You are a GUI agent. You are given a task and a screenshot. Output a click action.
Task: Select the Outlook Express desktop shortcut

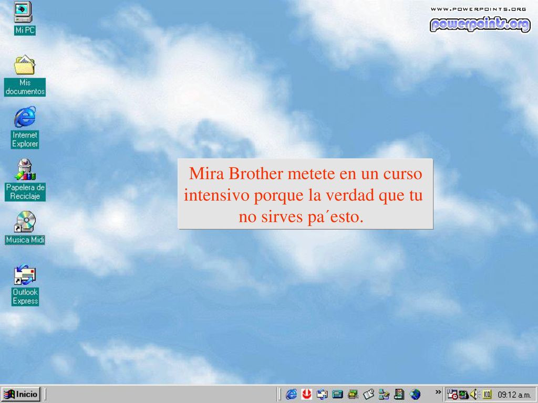pyautogui.click(x=25, y=274)
